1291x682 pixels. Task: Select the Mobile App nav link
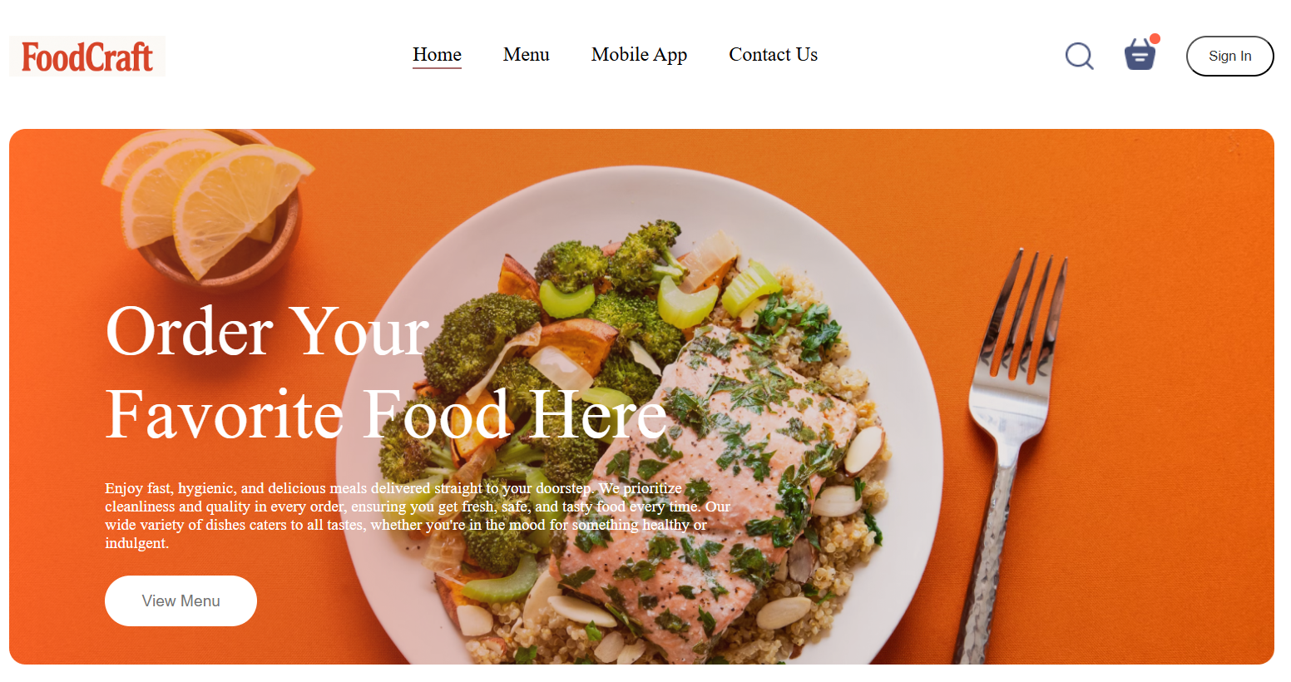click(639, 55)
